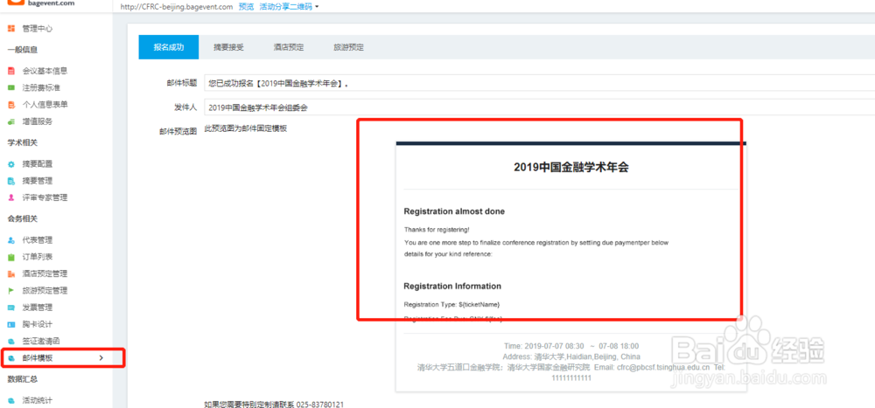Click the email template preview thumbnail
The height and width of the screenshot is (408, 875).
(x=570, y=266)
